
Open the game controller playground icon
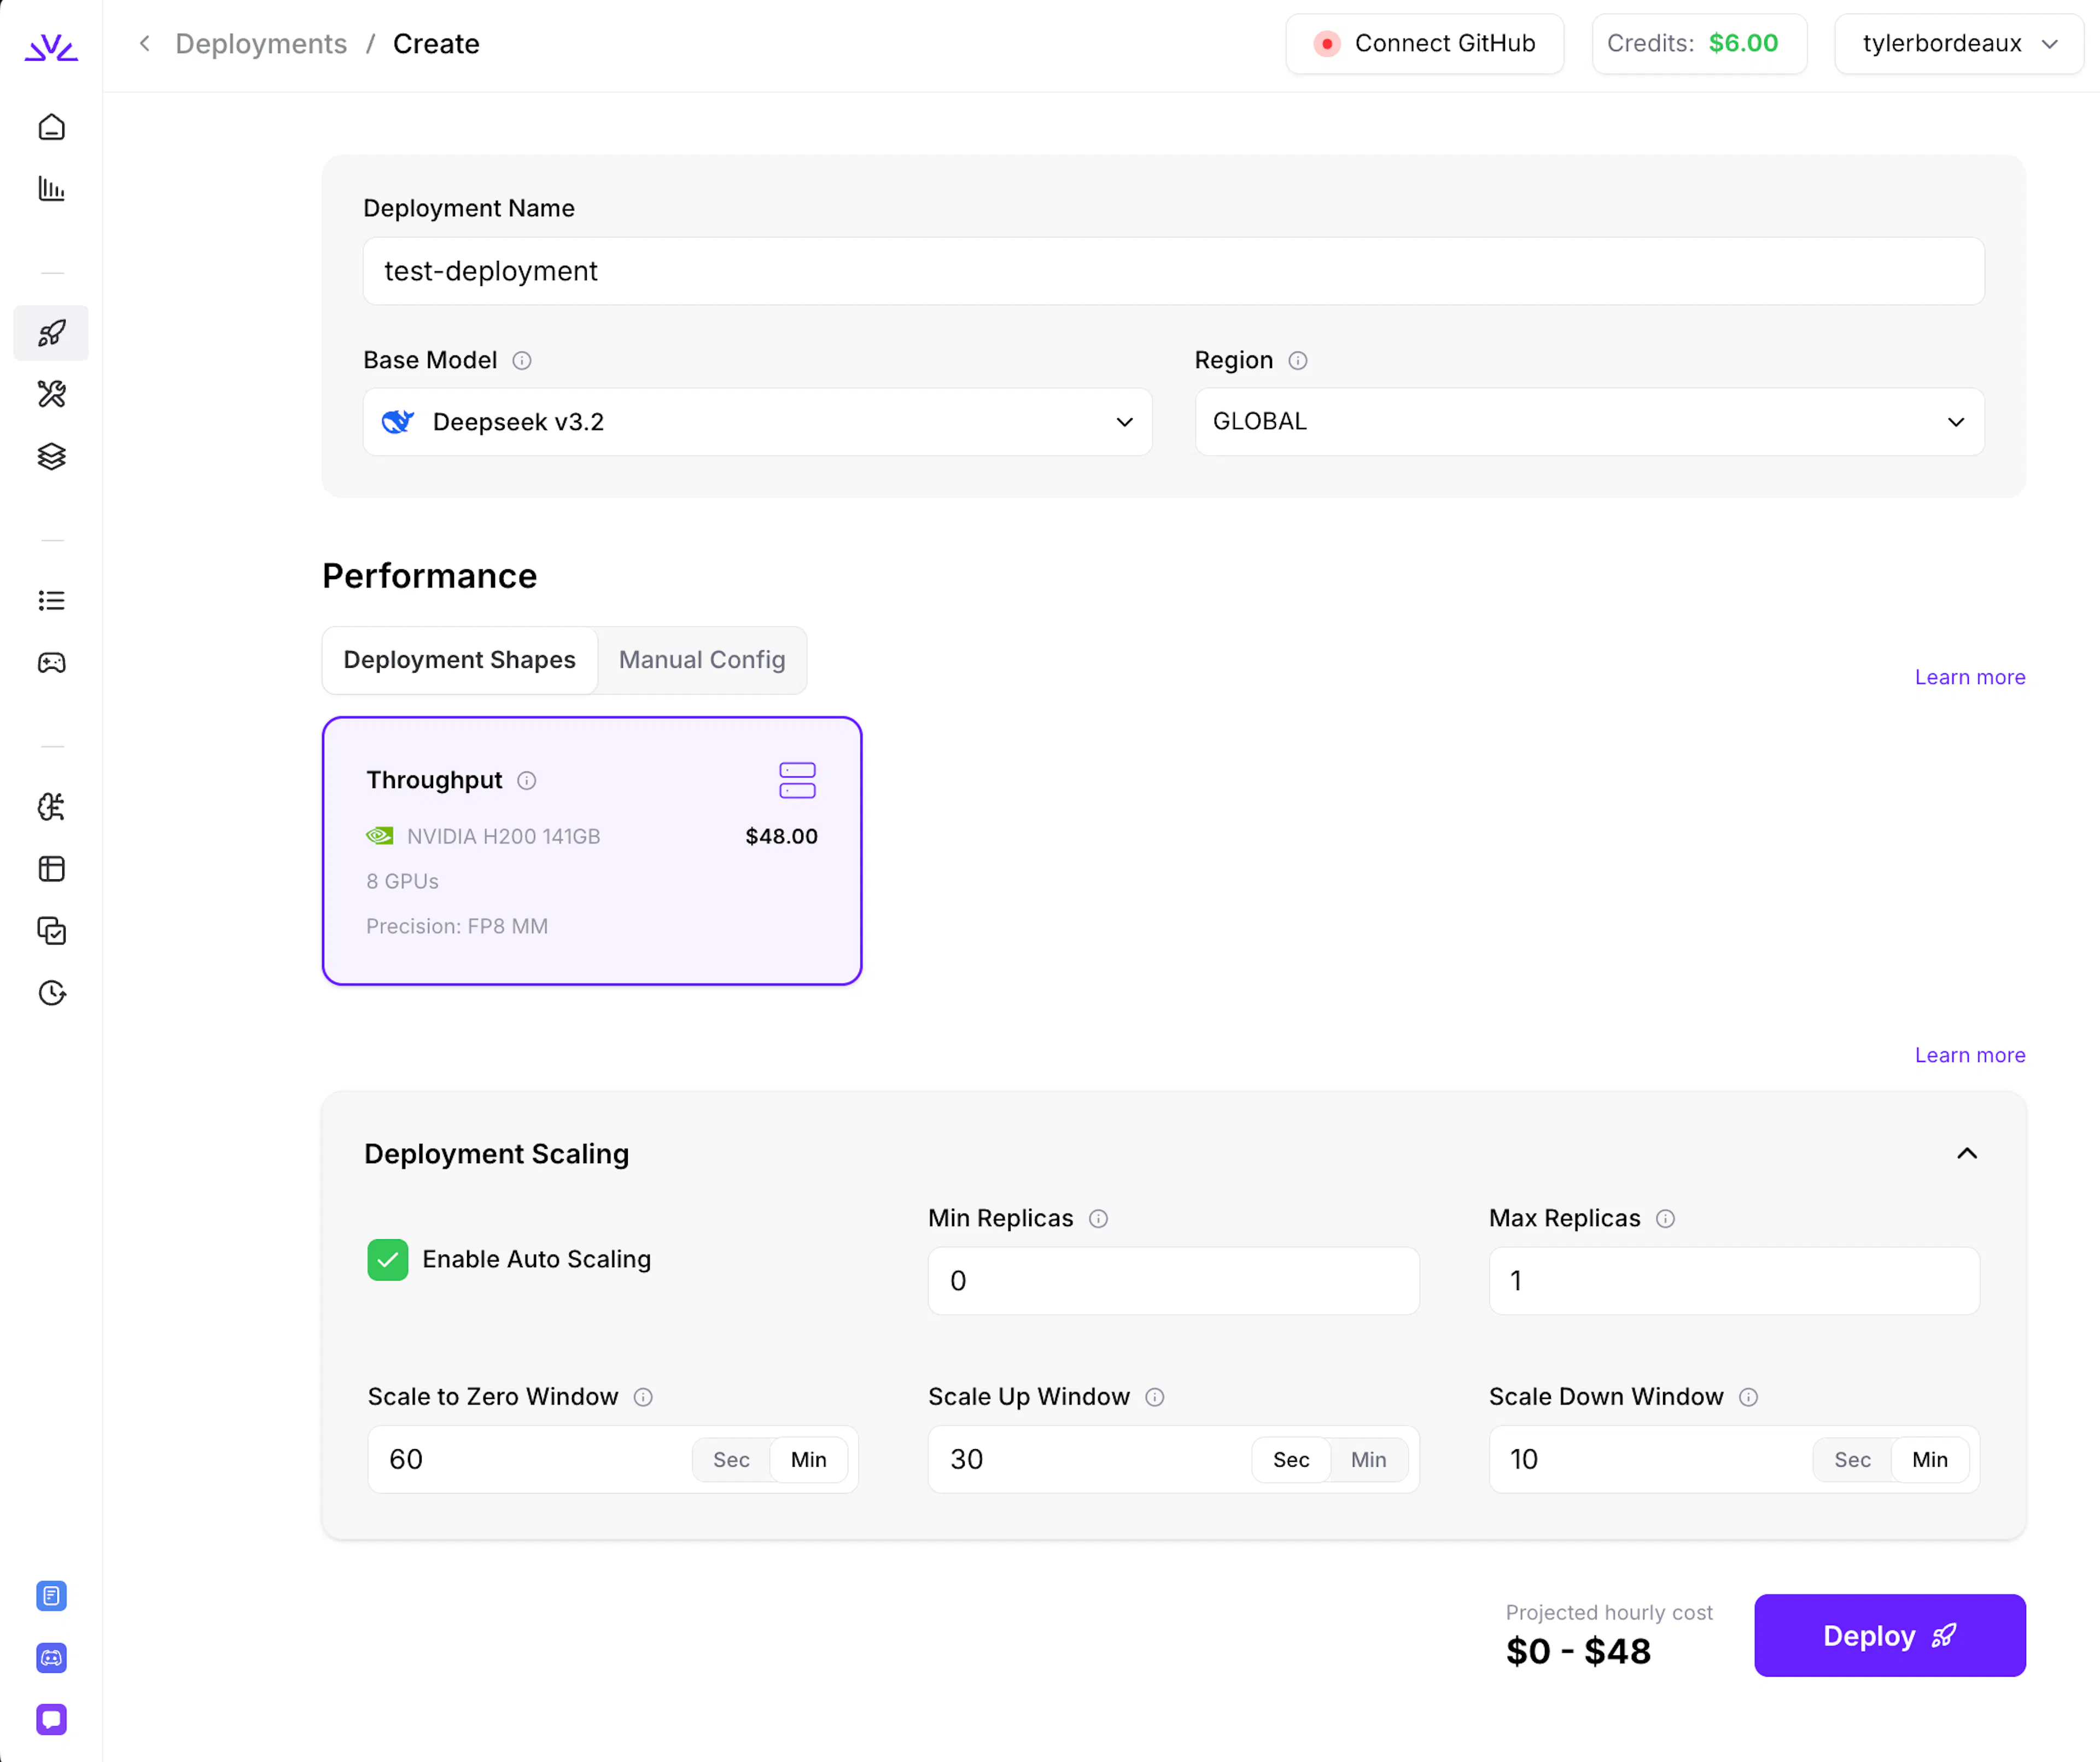pos(51,662)
